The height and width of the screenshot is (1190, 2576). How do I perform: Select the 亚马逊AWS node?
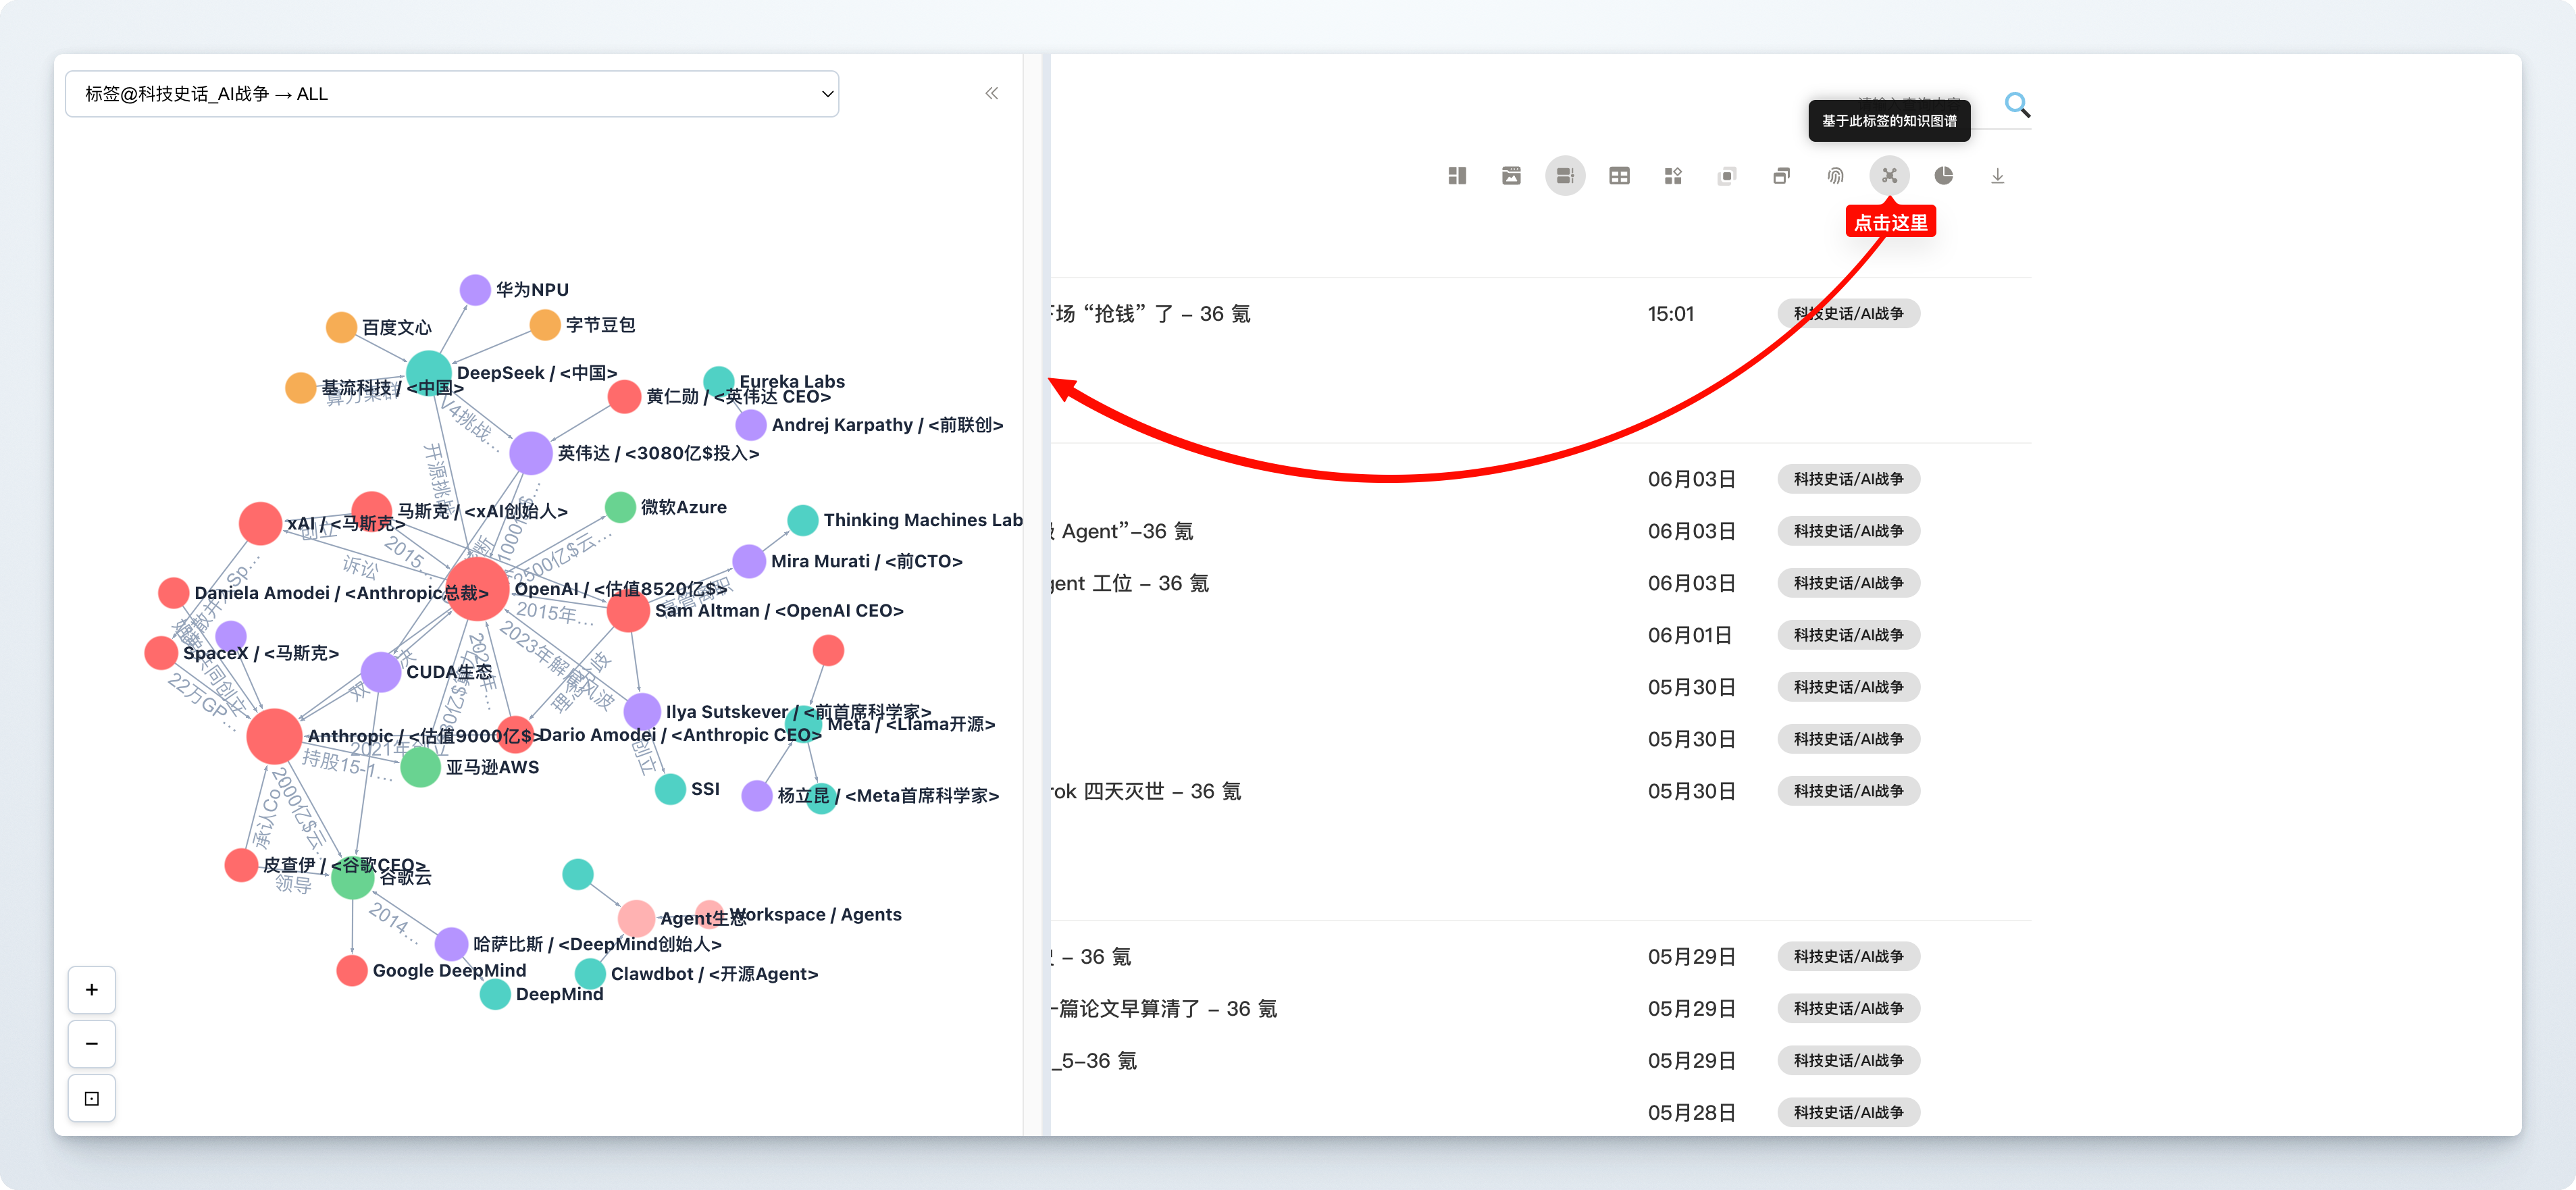click(420, 767)
